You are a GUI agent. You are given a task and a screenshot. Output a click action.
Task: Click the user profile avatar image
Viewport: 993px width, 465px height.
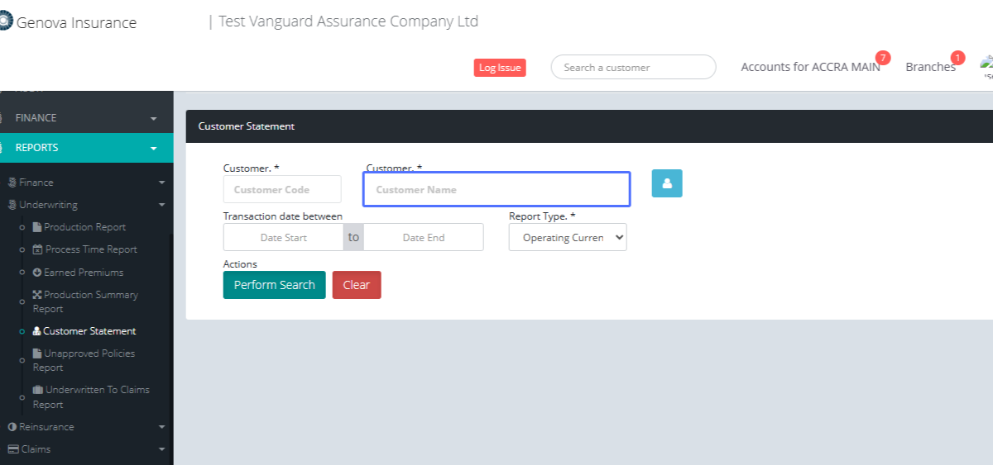[986, 64]
